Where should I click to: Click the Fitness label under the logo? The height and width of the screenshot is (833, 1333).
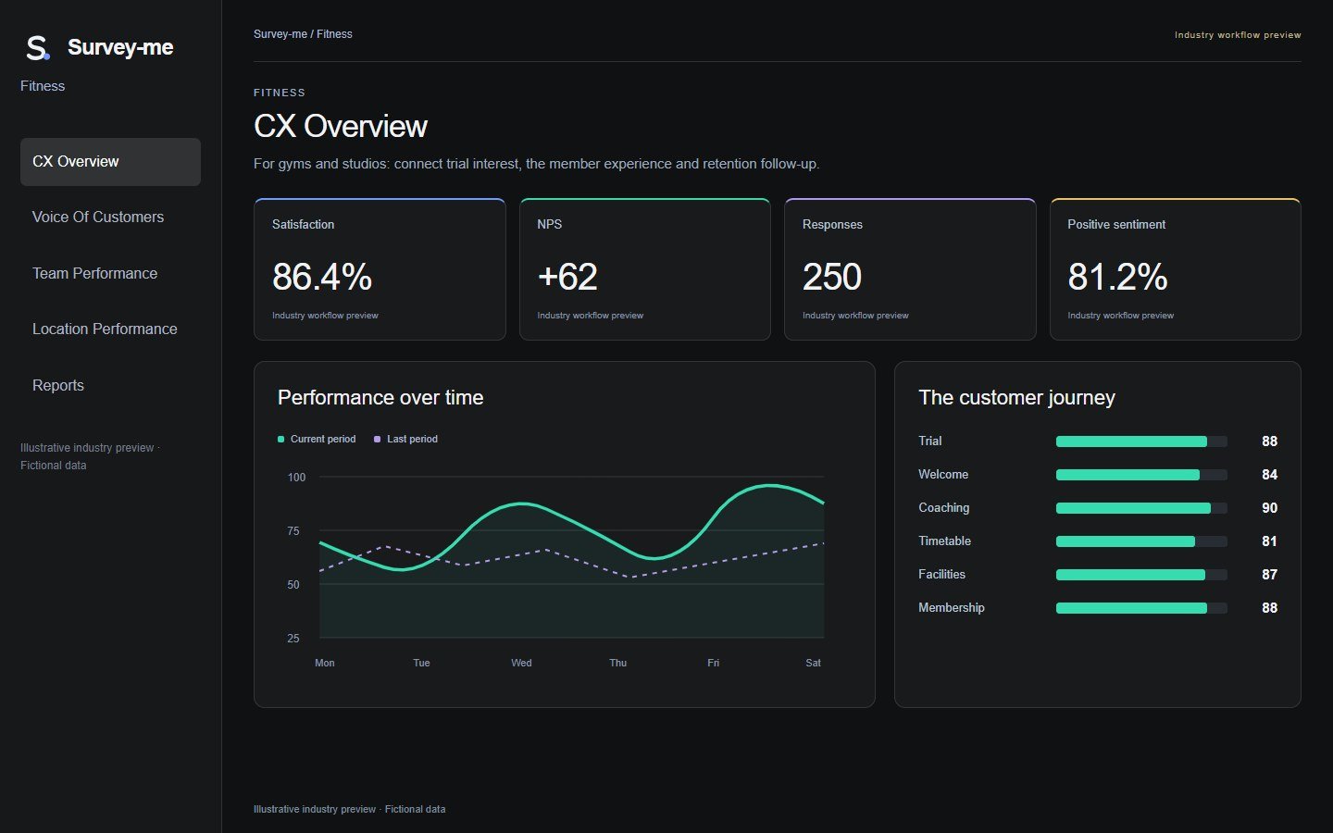(43, 86)
